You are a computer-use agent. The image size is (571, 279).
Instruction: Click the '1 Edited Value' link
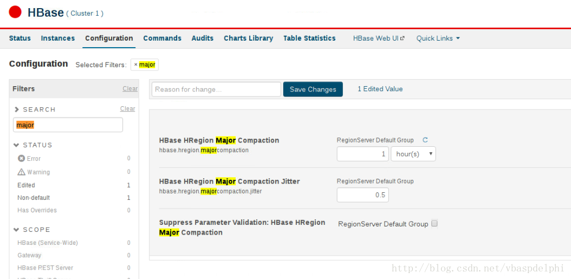coord(380,89)
